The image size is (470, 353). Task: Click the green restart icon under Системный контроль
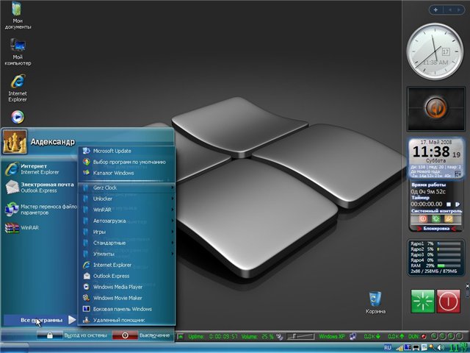pyautogui.click(x=435, y=219)
